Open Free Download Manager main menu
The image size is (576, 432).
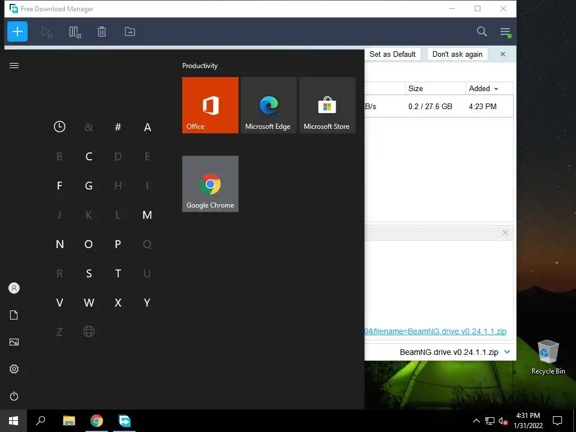click(x=505, y=32)
